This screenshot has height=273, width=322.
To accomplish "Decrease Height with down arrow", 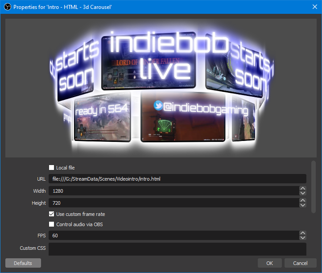I will (x=303, y=205).
